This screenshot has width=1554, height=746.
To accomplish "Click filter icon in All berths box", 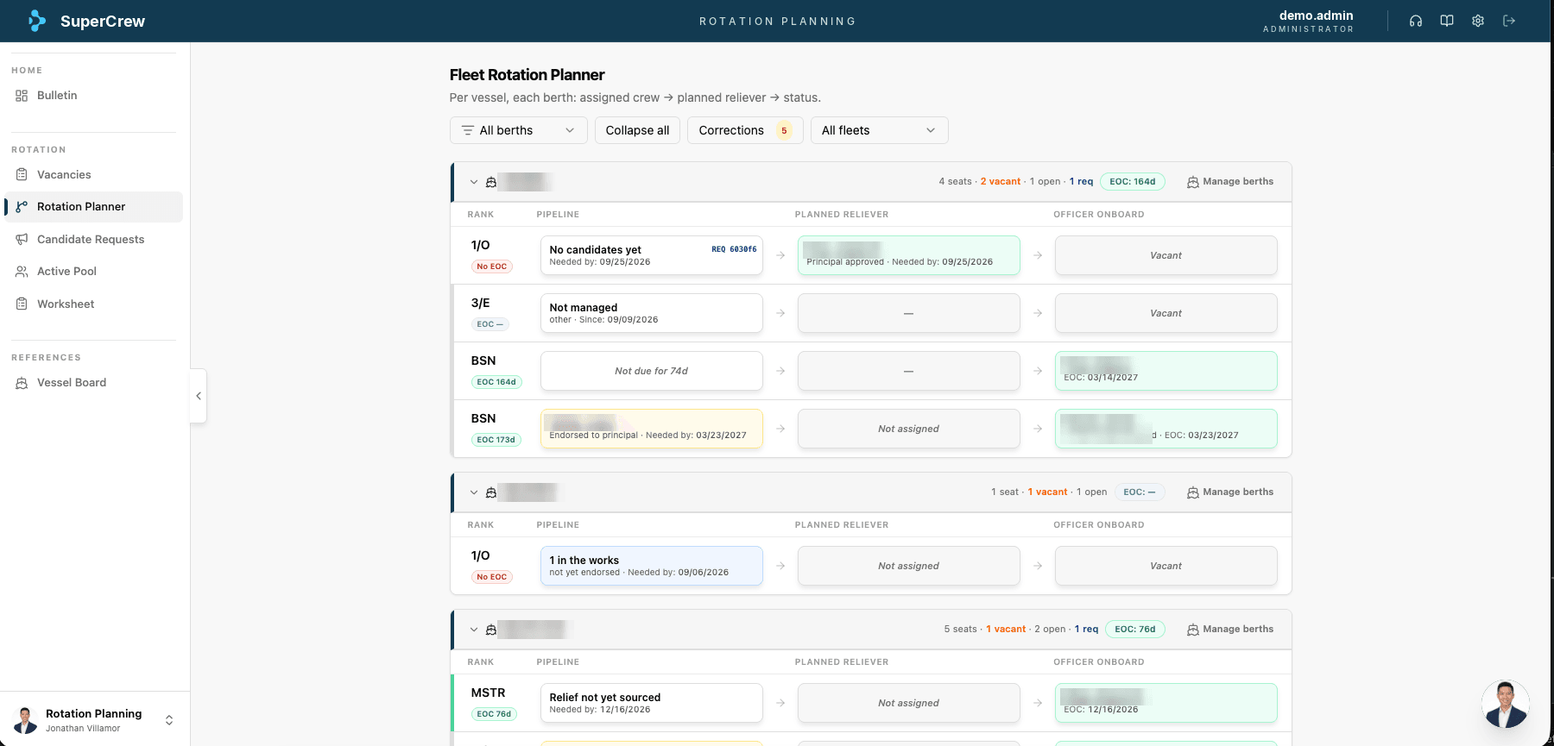I will (468, 130).
